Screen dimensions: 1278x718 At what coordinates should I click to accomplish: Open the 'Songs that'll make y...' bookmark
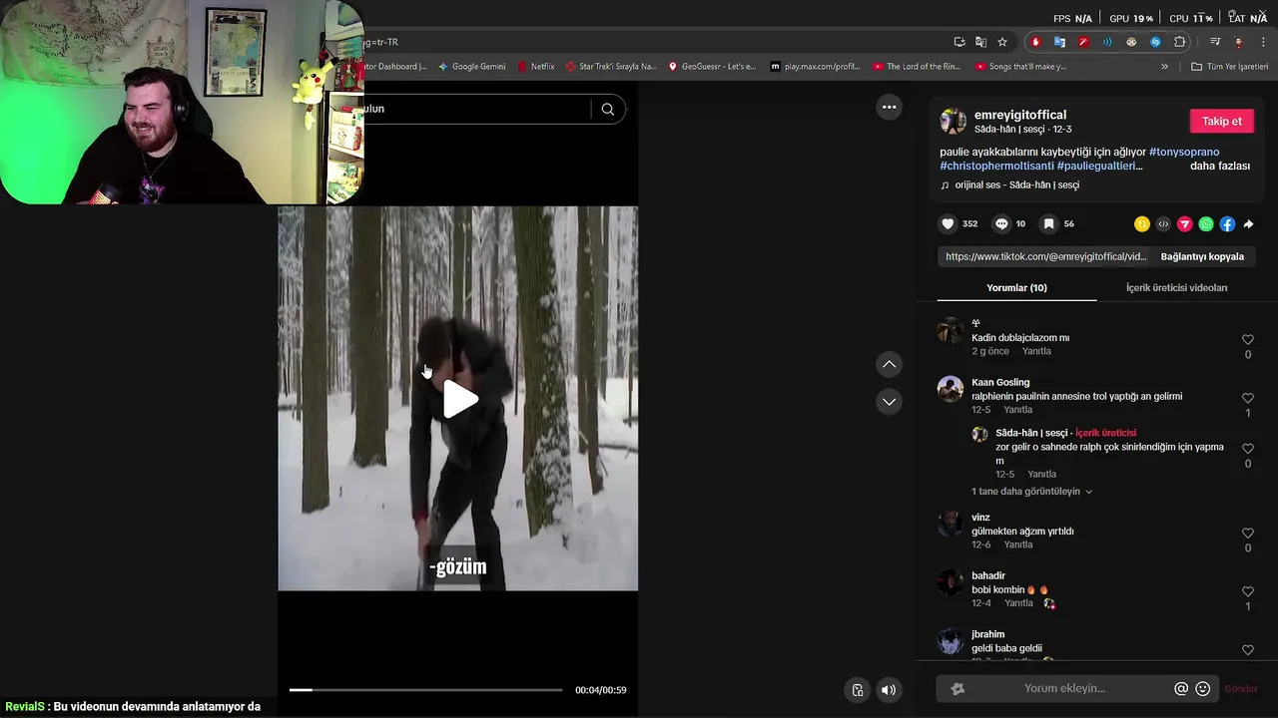point(1020,67)
